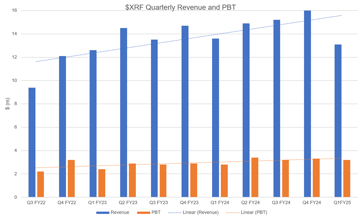Select the Q4 FY23 Revenue bar
The width and height of the screenshot is (360, 217).
pos(185,111)
